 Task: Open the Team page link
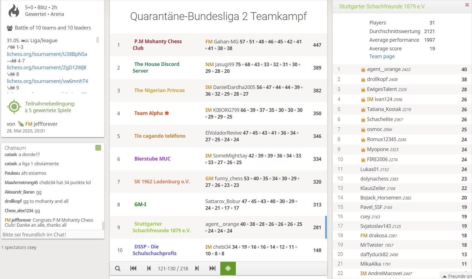coord(382,56)
